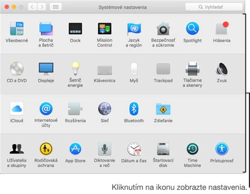This screenshot has height=194, width=250.
Task: Open Rodičovská ochrana settings
Action: click(x=46, y=149)
